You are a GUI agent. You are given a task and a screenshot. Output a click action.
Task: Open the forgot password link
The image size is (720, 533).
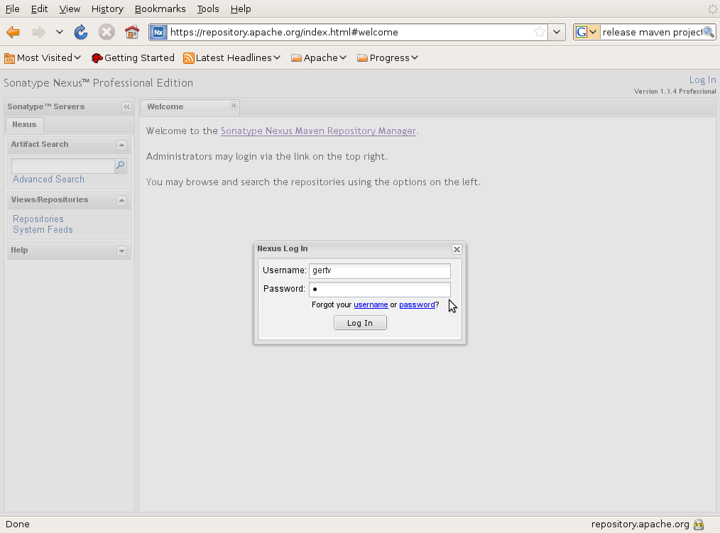[417, 305]
